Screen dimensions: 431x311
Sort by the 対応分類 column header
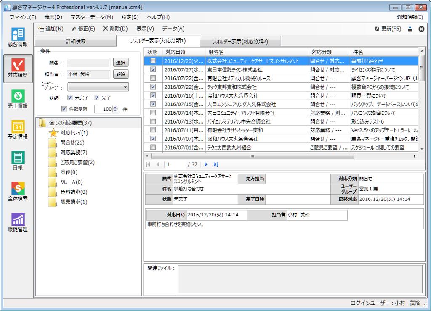pyautogui.click(x=329, y=52)
